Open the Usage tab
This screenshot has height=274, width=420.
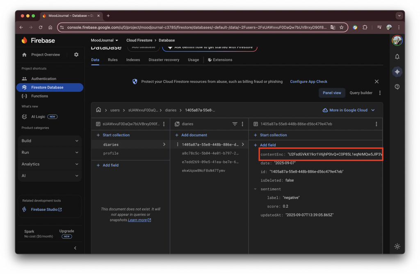click(x=194, y=60)
